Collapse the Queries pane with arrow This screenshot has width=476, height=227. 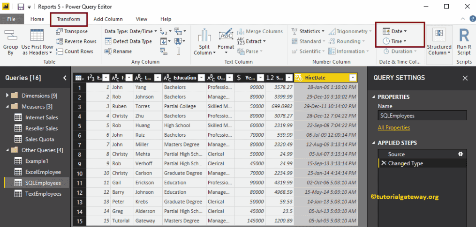point(65,78)
